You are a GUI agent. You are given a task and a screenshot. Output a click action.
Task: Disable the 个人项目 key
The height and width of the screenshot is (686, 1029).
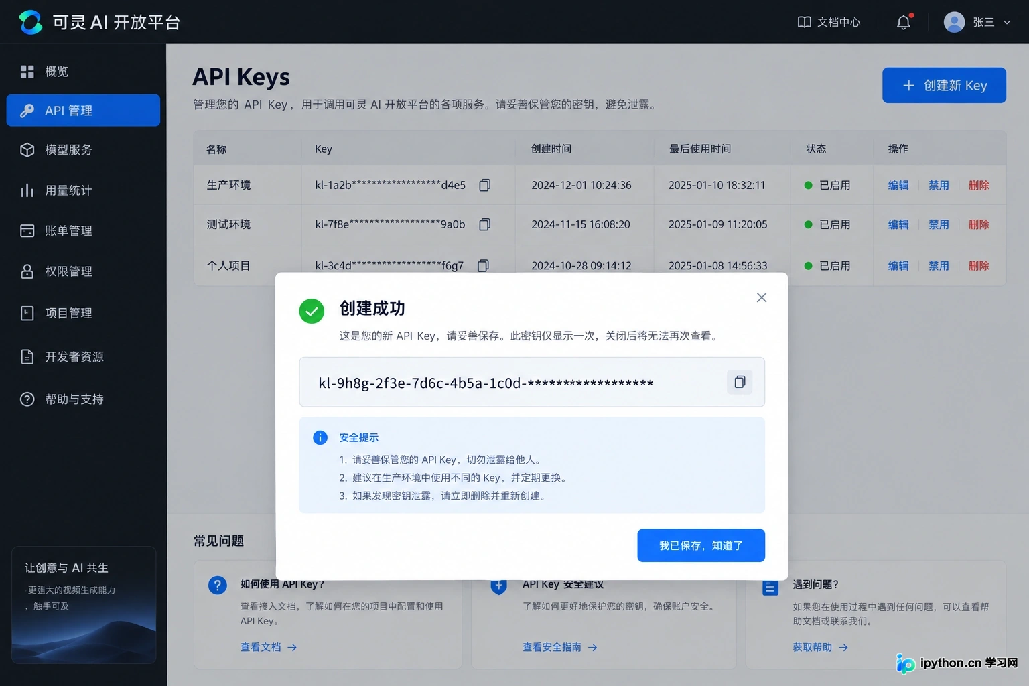939,265
